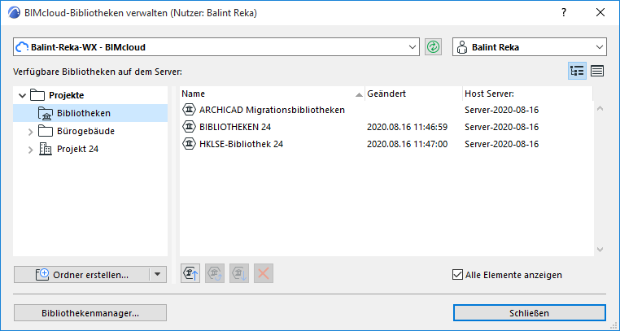Switch to flat list view layout
The height and width of the screenshot is (331, 620).
point(597,71)
